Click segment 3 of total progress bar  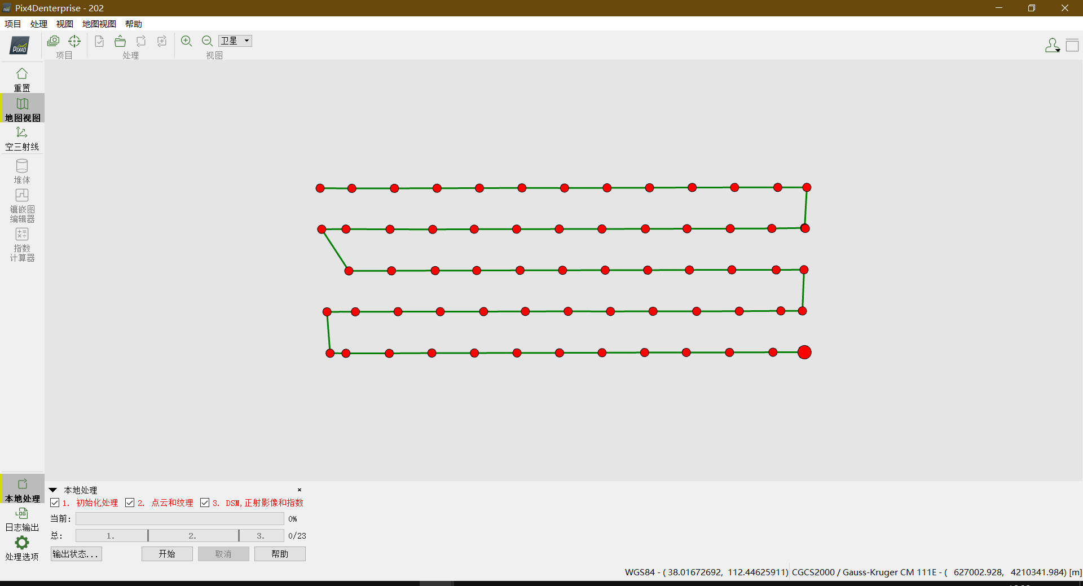(x=262, y=536)
